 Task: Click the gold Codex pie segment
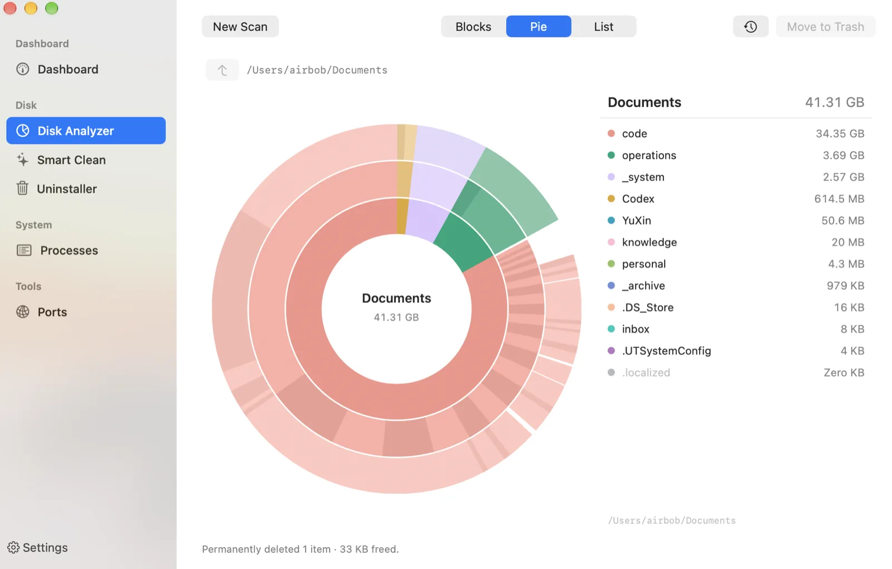click(402, 216)
